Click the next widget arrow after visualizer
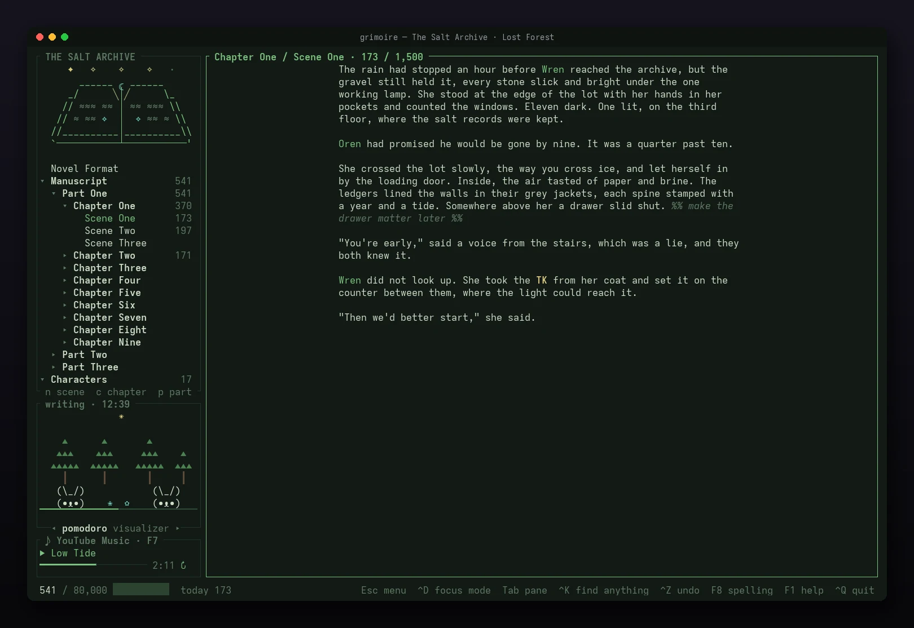The image size is (914, 628). (x=178, y=528)
